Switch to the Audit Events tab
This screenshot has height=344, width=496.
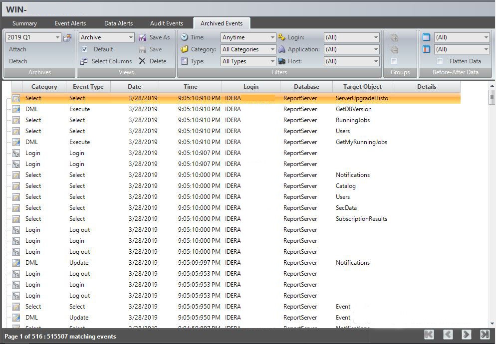pos(167,23)
